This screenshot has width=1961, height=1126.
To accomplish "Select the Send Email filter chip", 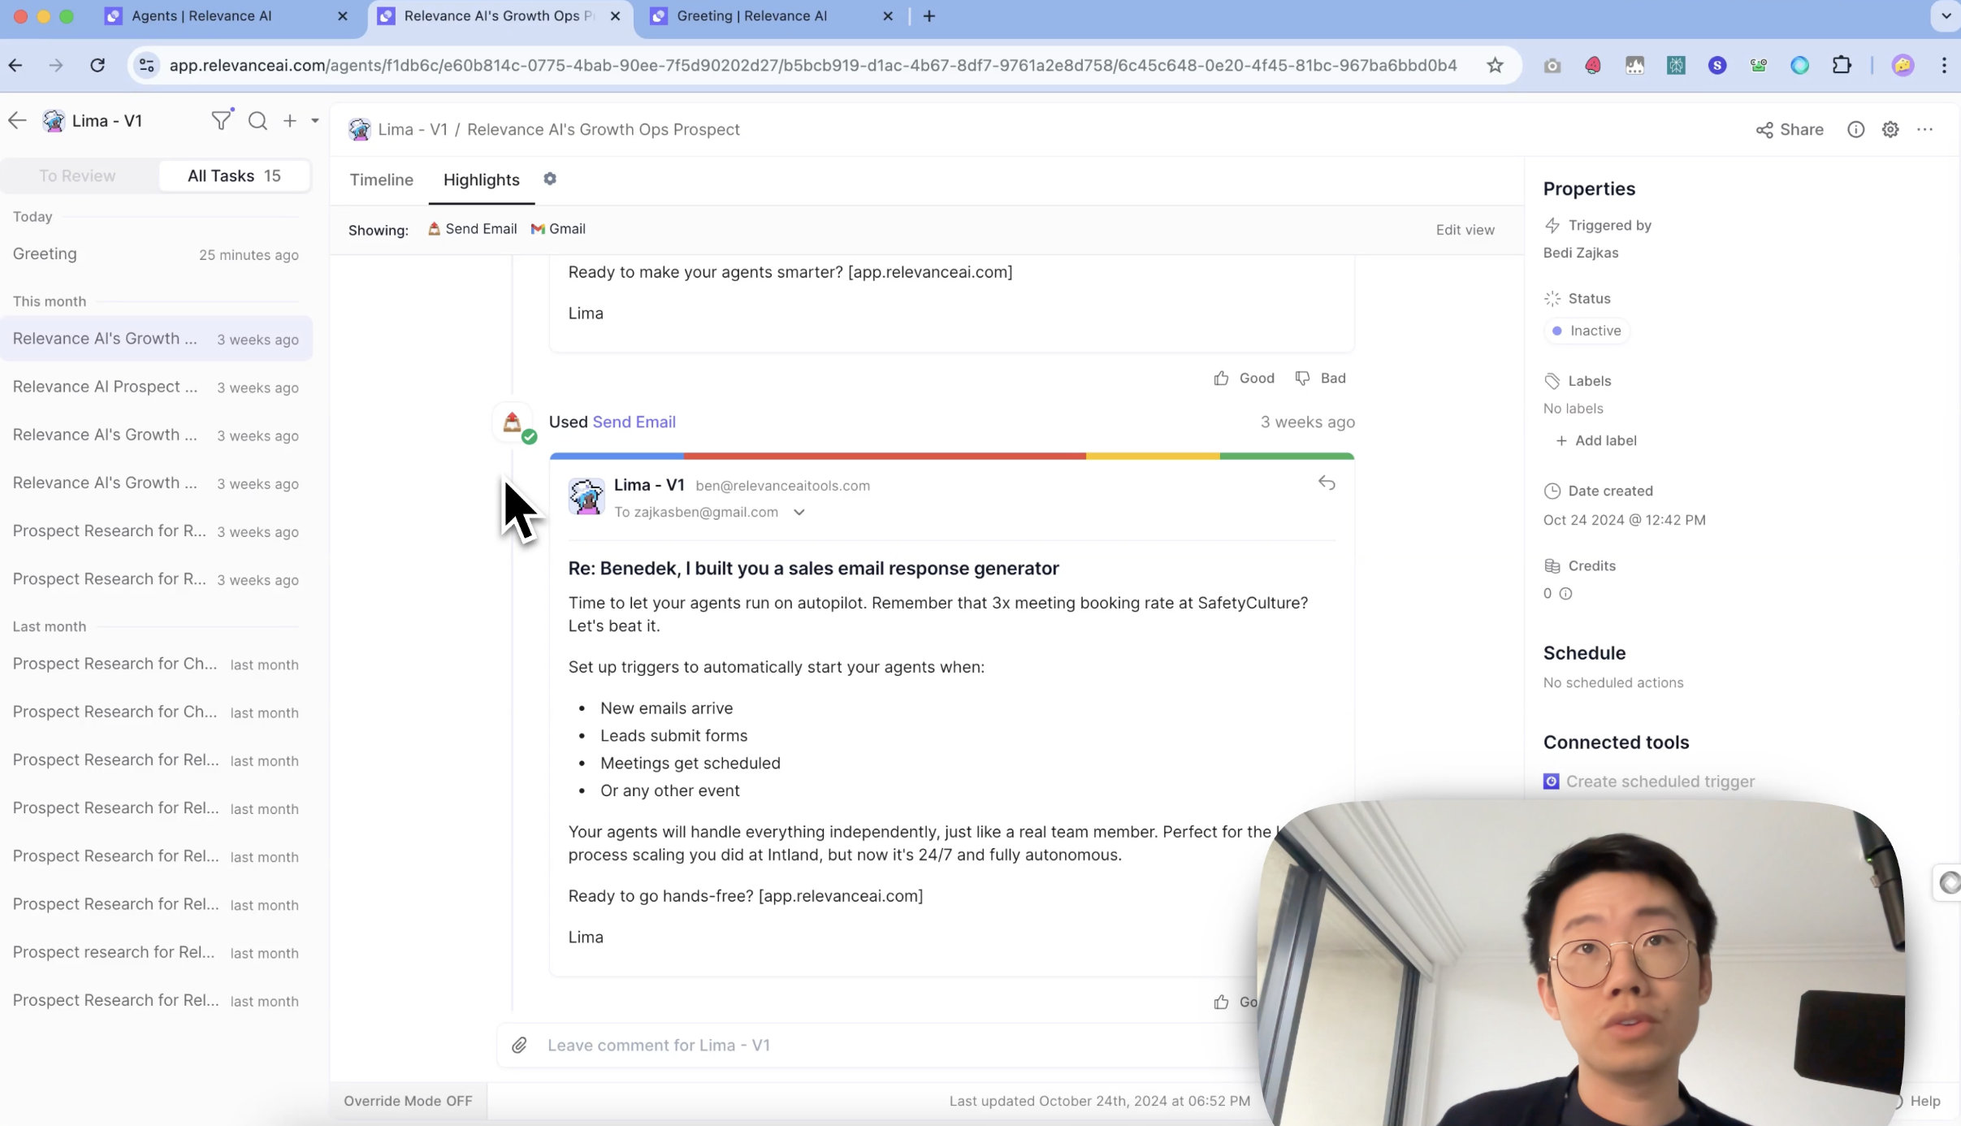I will [473, 229].
